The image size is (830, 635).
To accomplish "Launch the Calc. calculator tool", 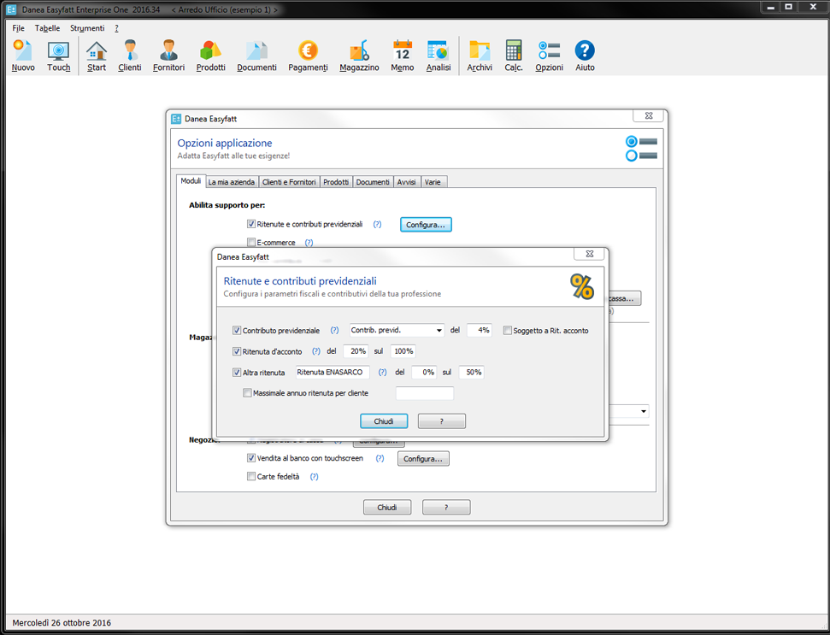I will (x=514, y=56).
